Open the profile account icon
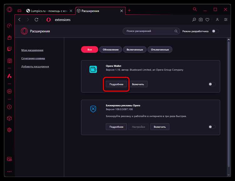 pyautogui.click(x=217, y=20)
